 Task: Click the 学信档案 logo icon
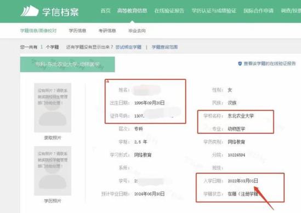pos(30,11)
